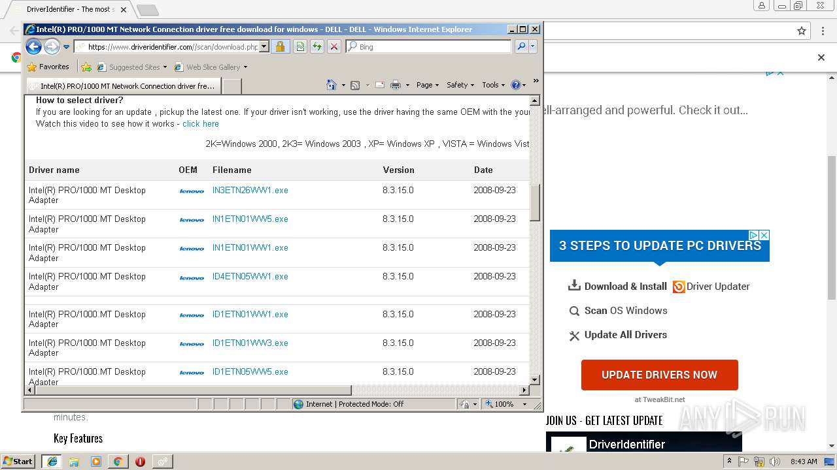Open the Safety menu

pyautogui.click(x=460, y=85)
